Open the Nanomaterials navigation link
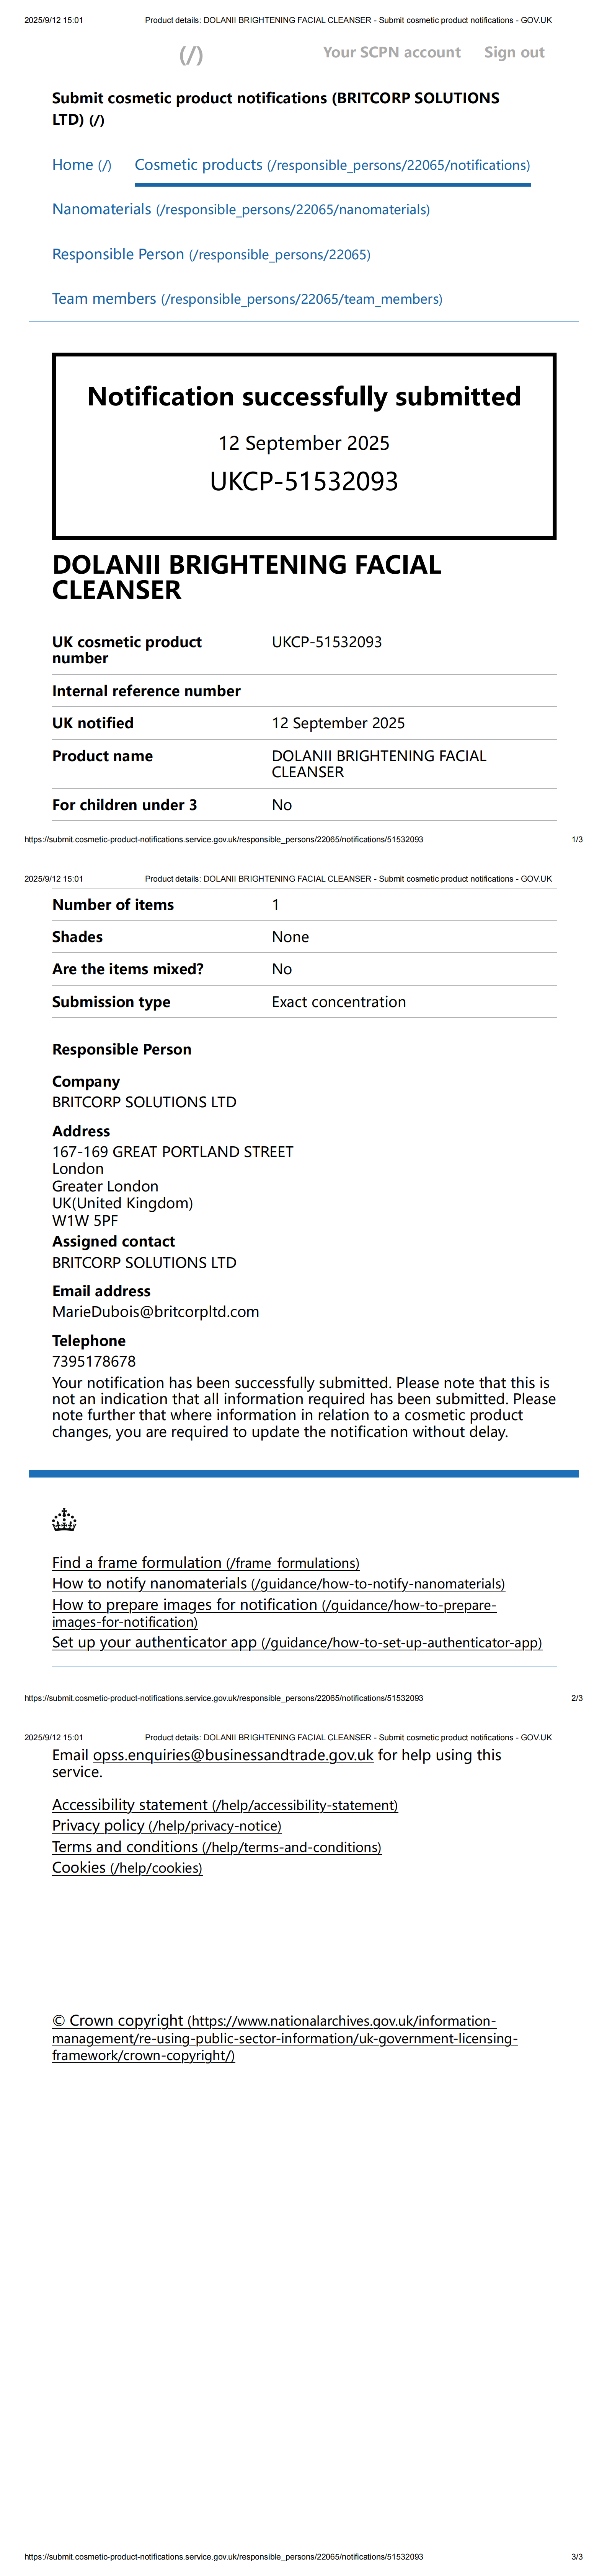The image size is (607, 2576). (x=240, y=209)
